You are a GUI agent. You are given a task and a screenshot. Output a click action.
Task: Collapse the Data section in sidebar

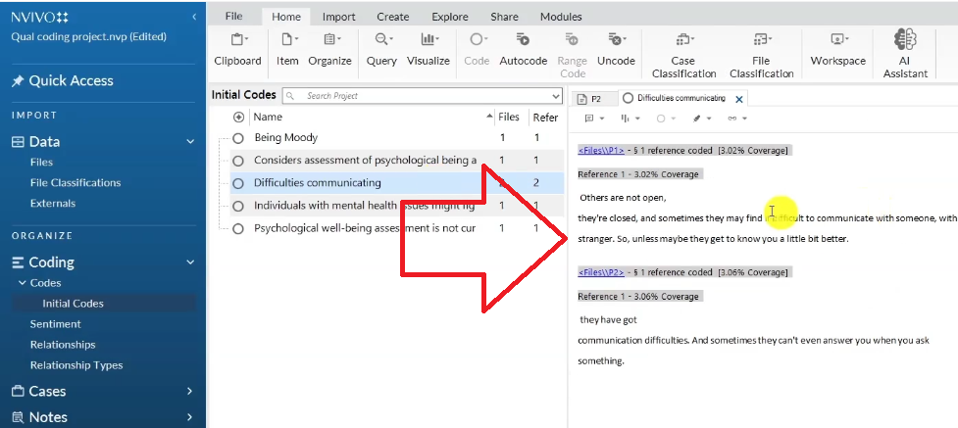click(x=190, y=141)
